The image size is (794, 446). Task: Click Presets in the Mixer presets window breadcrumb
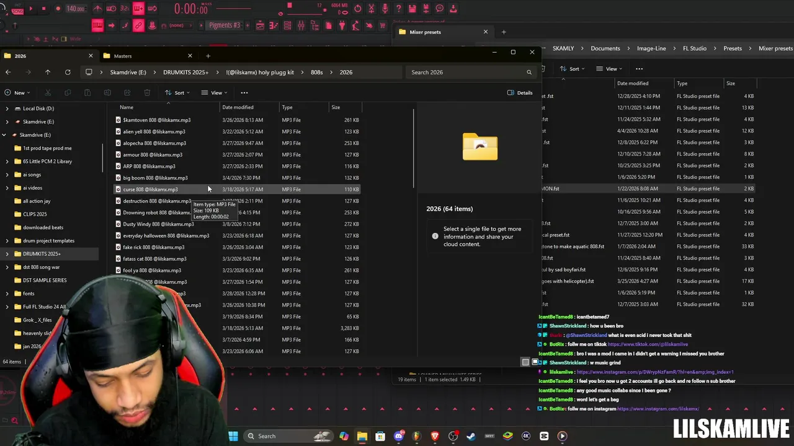732,48
